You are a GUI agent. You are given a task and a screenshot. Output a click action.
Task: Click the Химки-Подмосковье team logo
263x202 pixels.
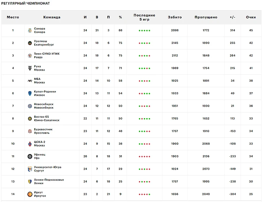tap(30, 182)
